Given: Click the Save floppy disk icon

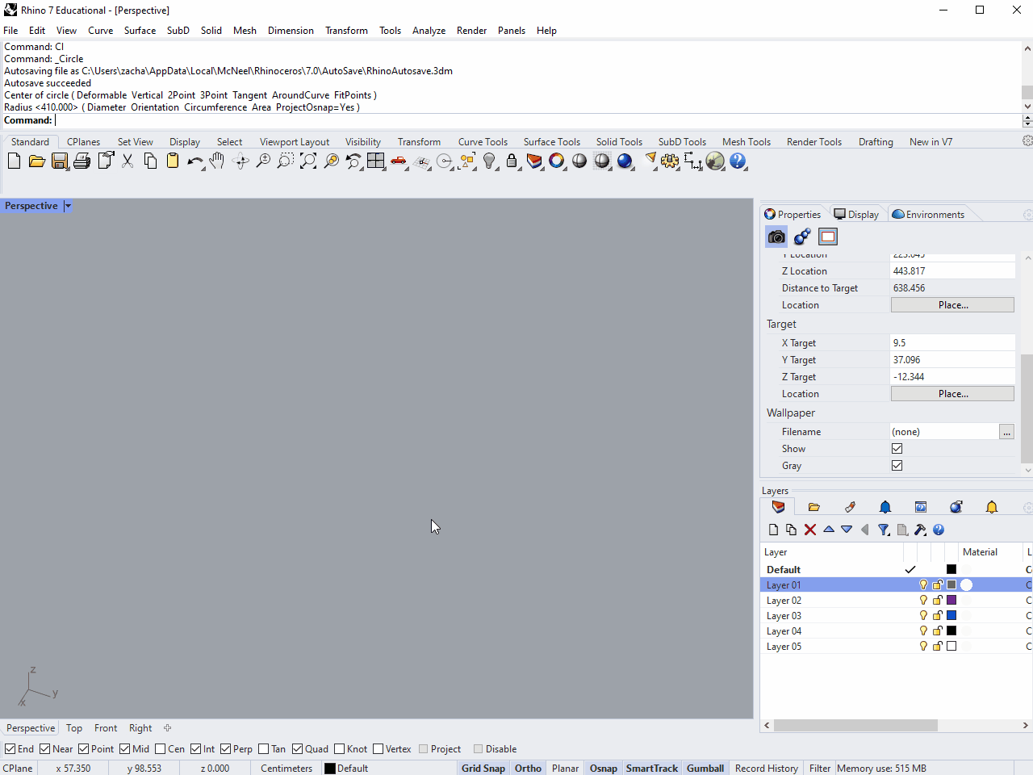Looking at the screenshot, I should click(x=59, y=161).
